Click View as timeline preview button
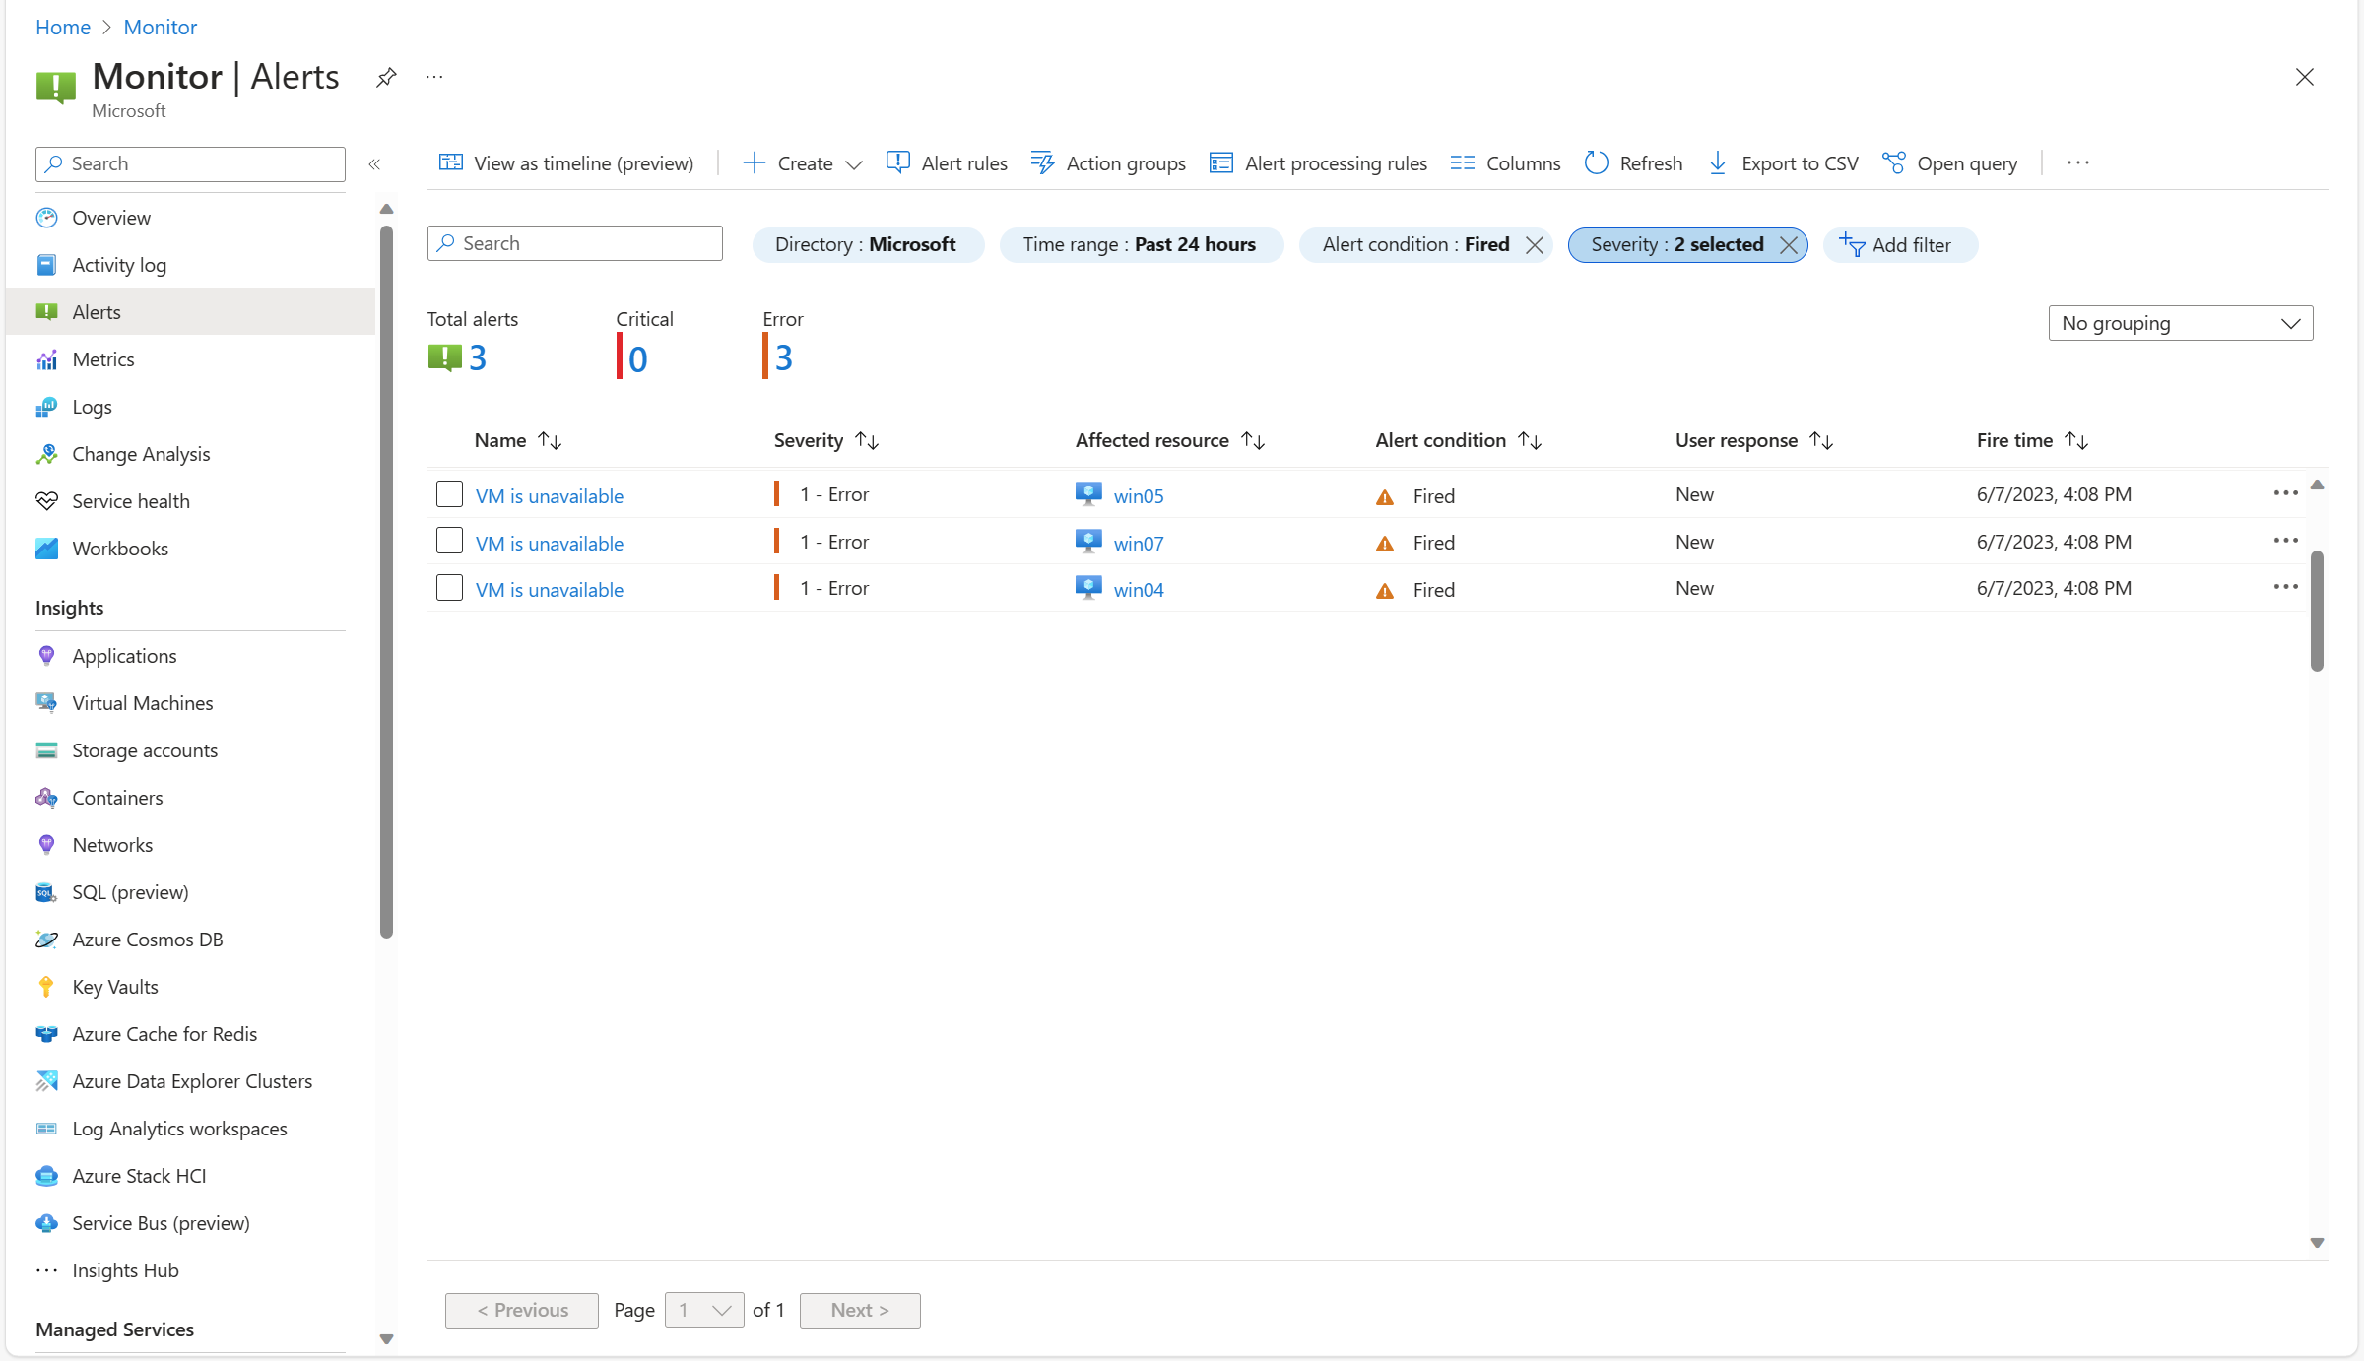Viewport: 2364px width, 1361px height. [566, 162]
